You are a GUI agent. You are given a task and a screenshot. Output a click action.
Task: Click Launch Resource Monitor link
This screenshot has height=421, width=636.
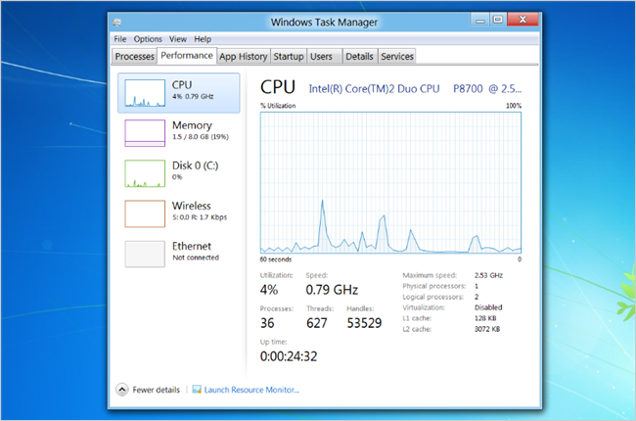coord(251,390)
